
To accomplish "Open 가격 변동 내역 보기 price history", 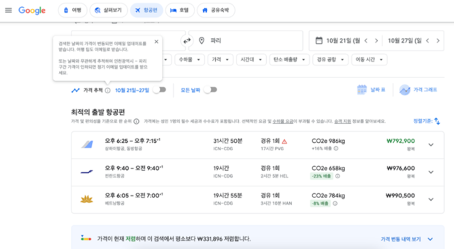I will point(401,239).
